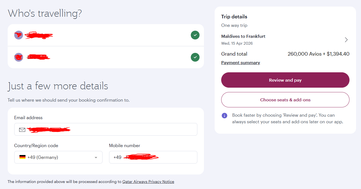
Task: Click the dropdown arrow next to +49 (Germany)
Action: click(96, 157)
